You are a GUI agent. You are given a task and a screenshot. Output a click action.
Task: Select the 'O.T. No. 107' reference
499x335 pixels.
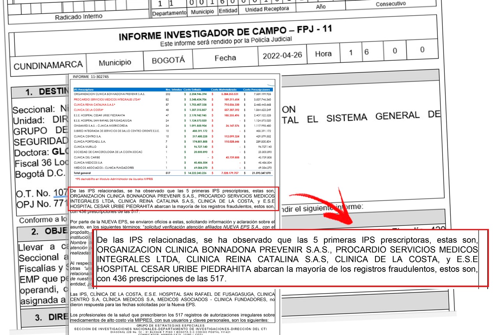42,193
